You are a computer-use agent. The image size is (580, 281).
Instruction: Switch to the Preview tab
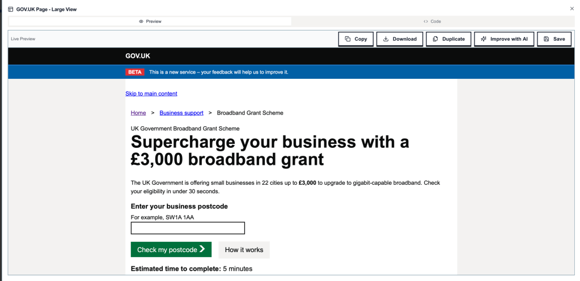[150, 22]
